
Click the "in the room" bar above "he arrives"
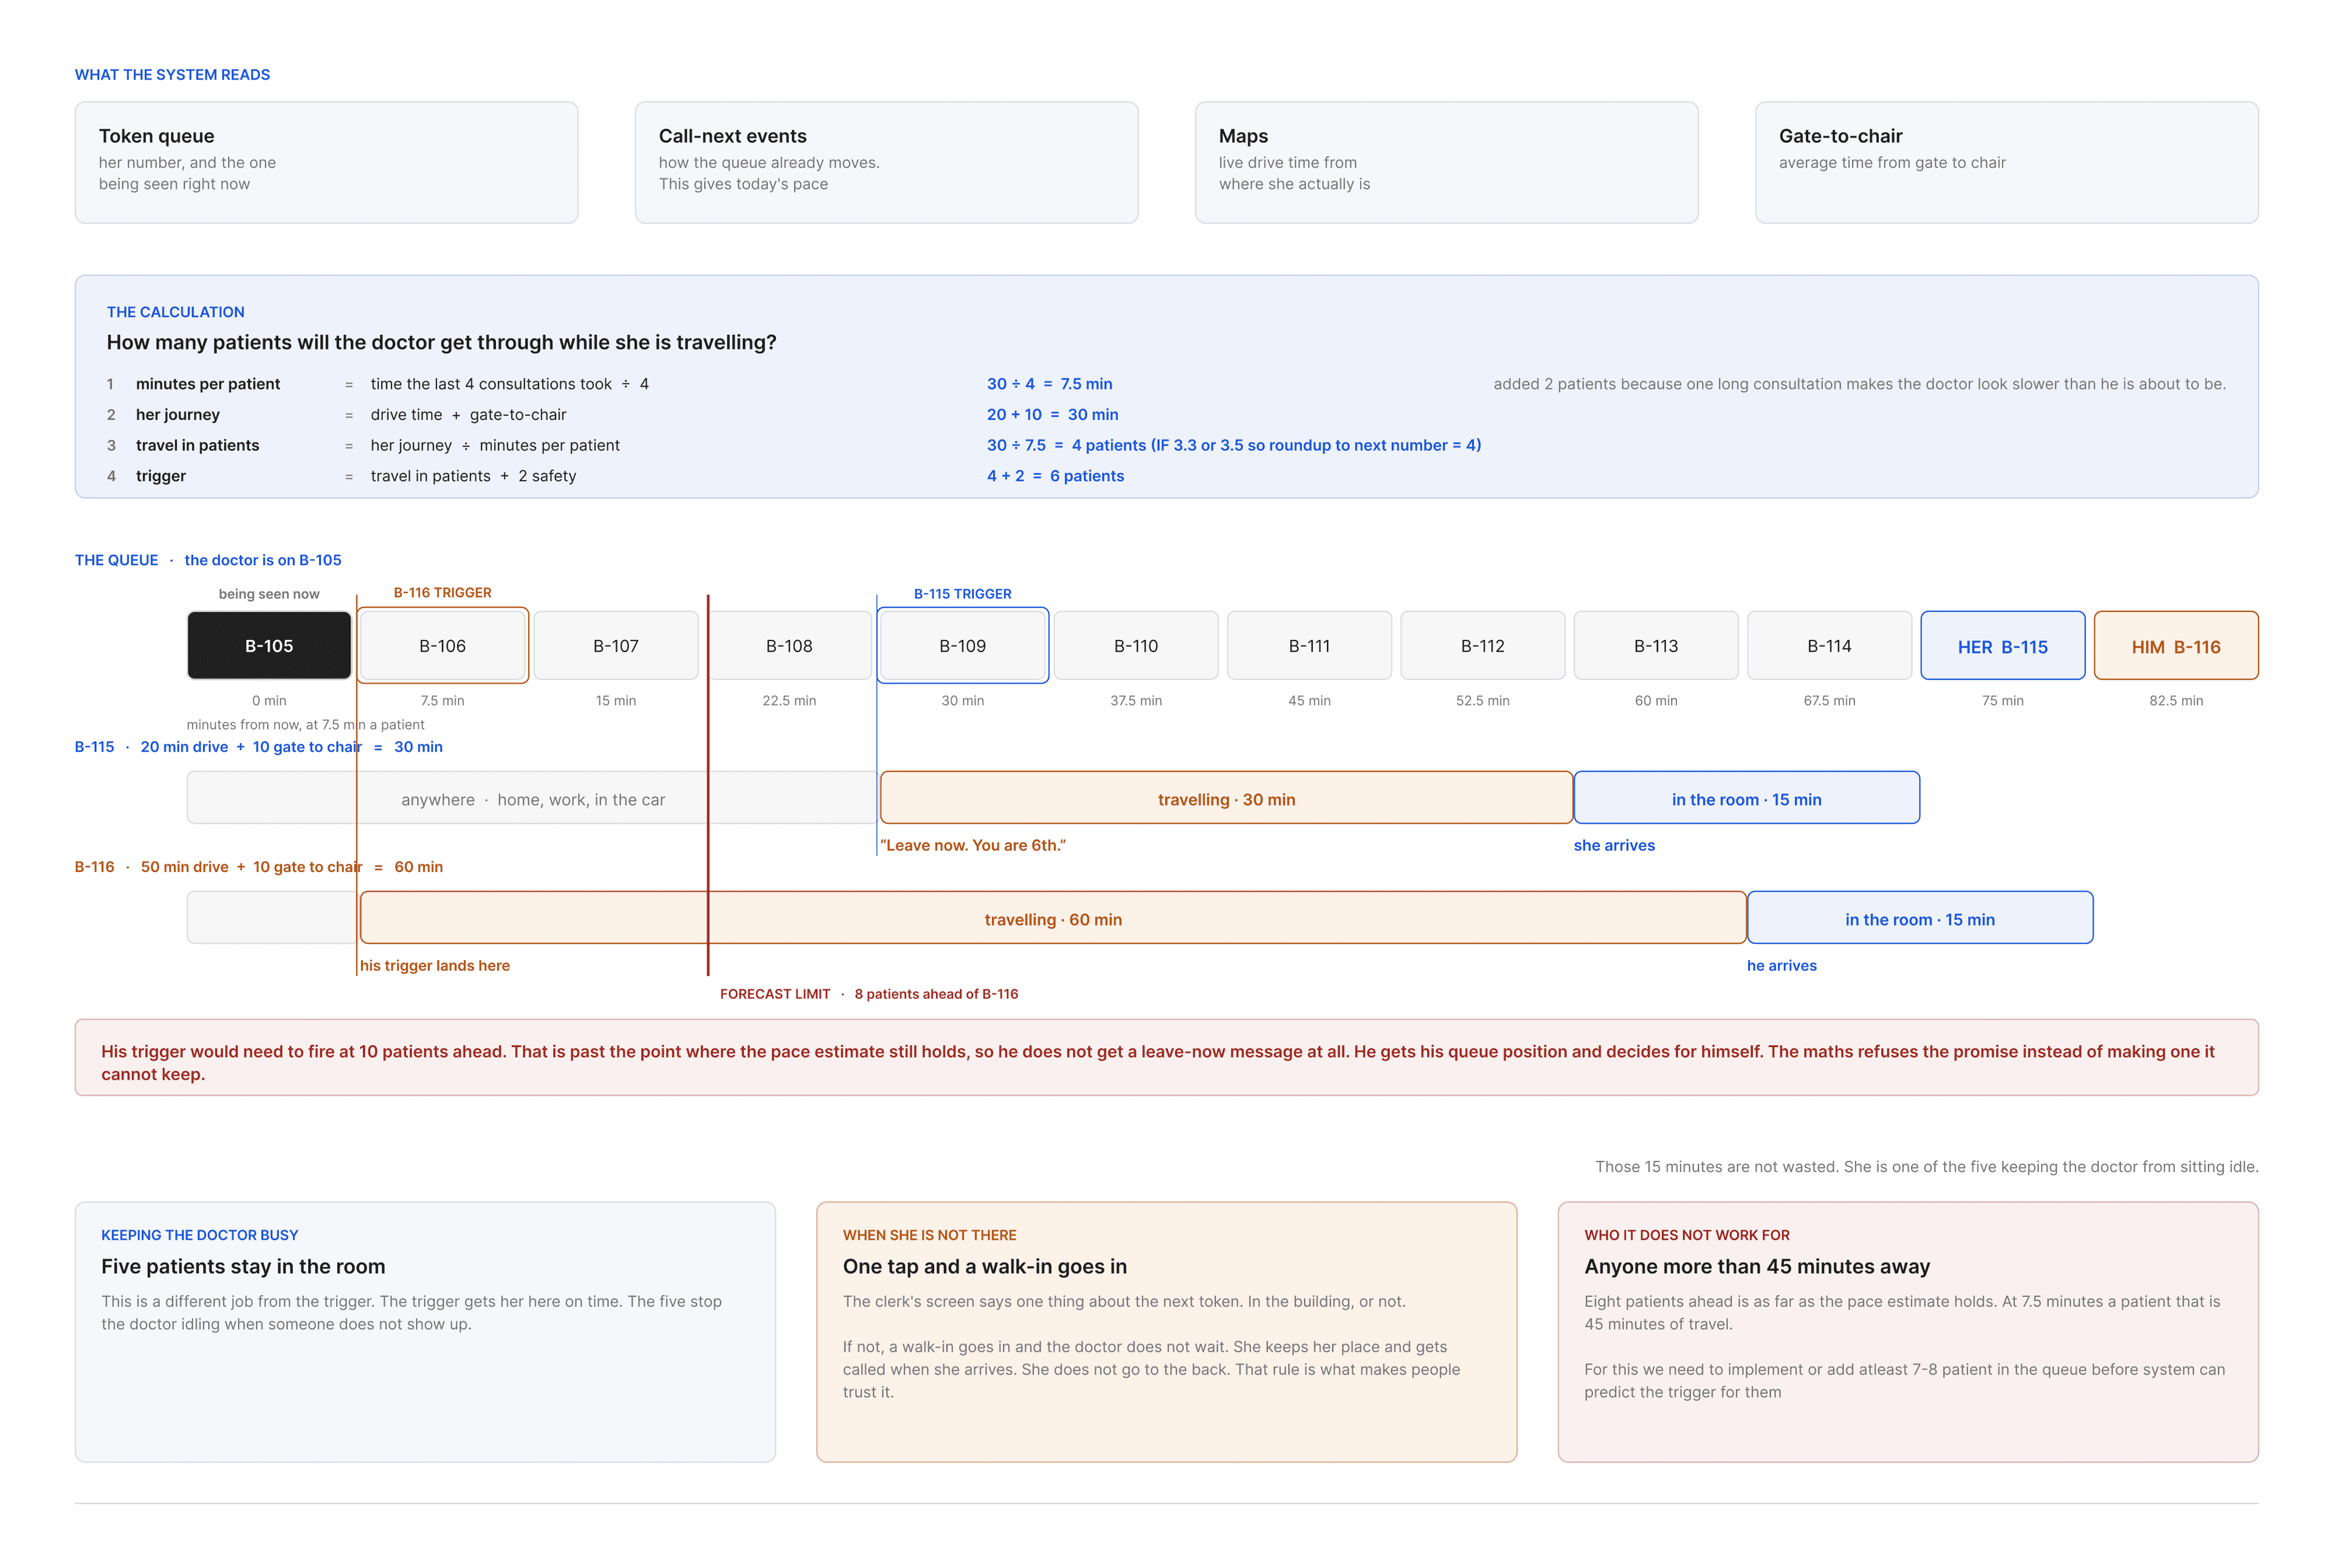1920,918
